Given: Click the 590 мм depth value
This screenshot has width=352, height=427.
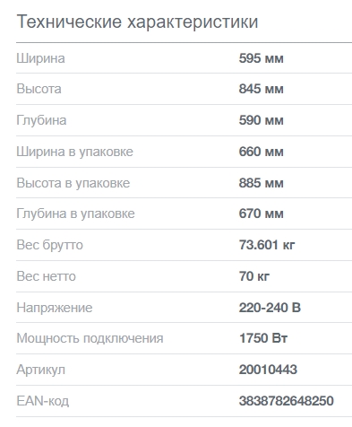Looking at the screenshot, I should (x=261, y=120).
